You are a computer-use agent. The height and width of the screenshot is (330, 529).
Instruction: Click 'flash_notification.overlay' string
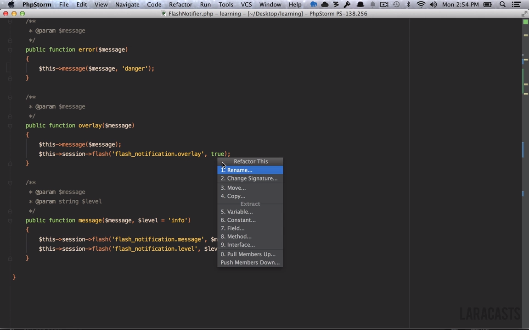click(158, 154)
